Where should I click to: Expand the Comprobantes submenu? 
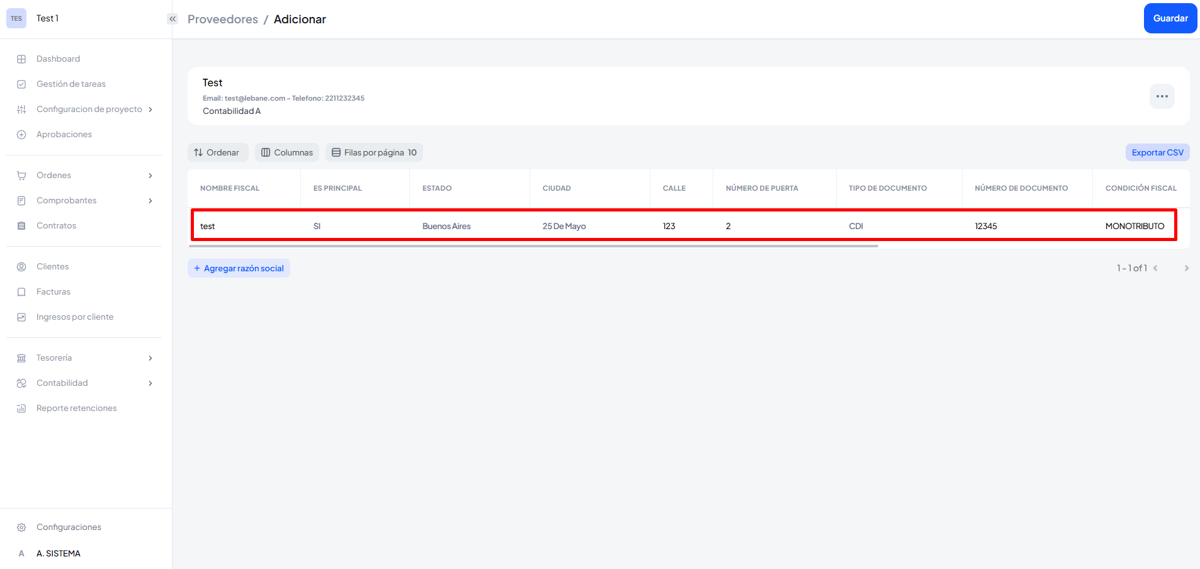coord(150,201)
